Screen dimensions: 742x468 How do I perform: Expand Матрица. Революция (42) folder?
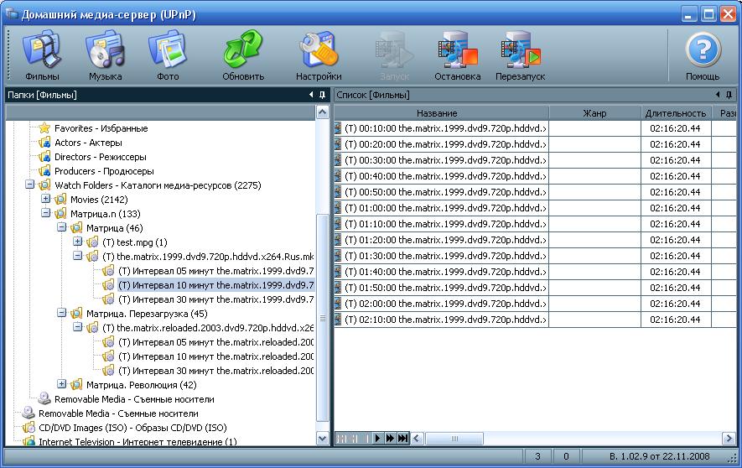[x=62, y=385]
